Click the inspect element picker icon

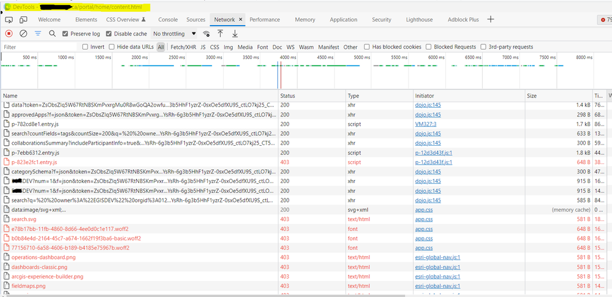click(9, 20)
